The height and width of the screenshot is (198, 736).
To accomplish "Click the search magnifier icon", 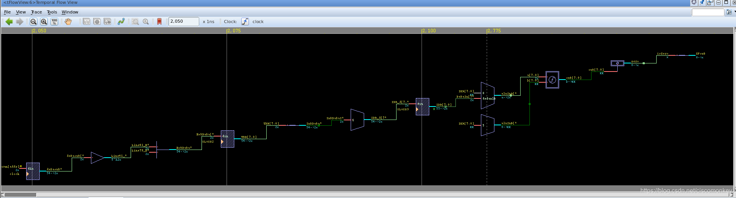I will coord(729,12).
